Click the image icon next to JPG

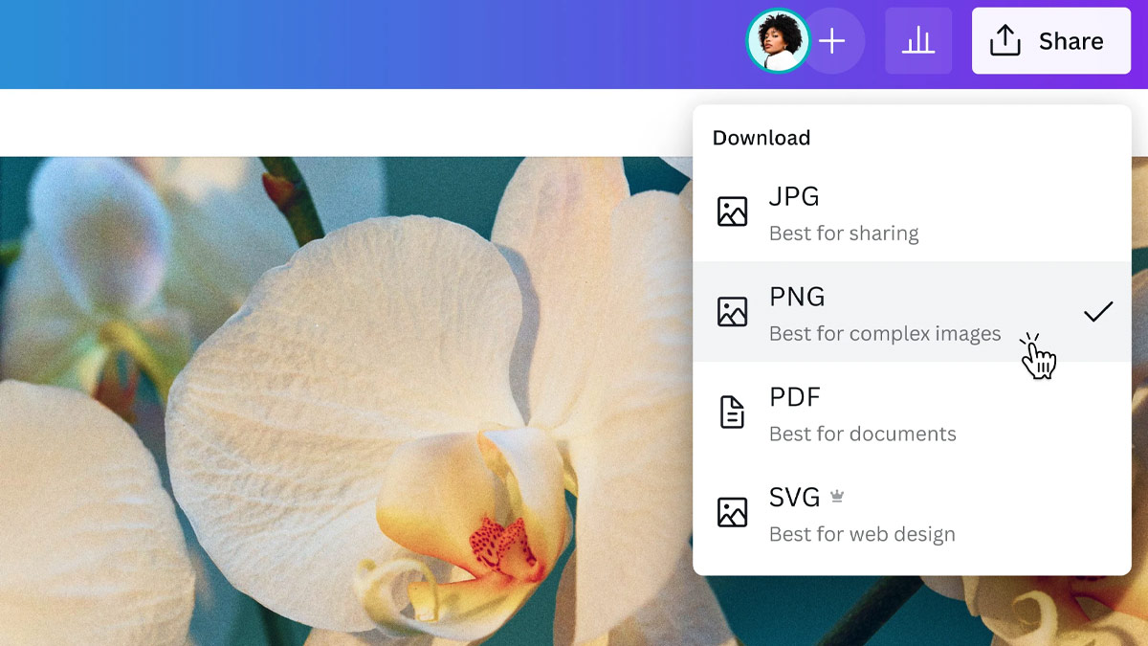click(732, 212)
